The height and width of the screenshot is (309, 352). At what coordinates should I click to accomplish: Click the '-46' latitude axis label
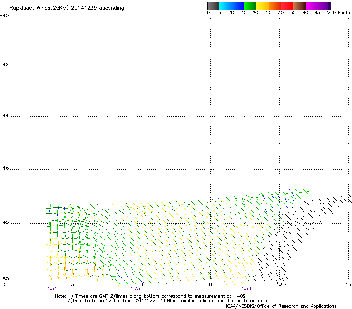pyautogui.click(x=4, y=168)
